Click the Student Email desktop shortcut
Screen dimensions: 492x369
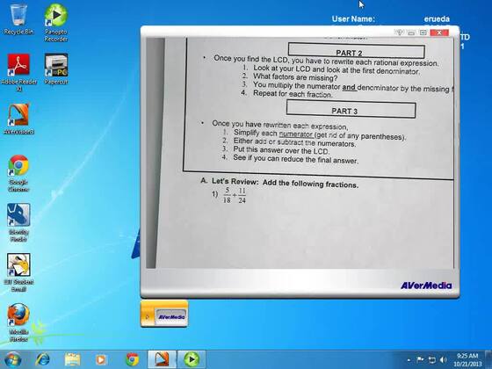pos(18,272)
